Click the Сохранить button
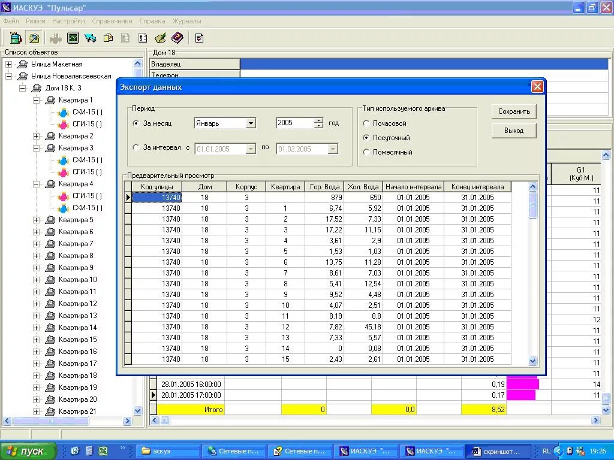Viewport: 614px width, 460px height. pos(514,111)
